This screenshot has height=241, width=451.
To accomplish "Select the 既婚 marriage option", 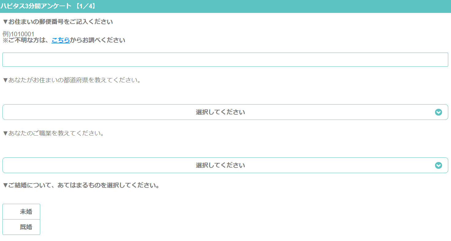I will pyautogui.click(x=21, y=227).
